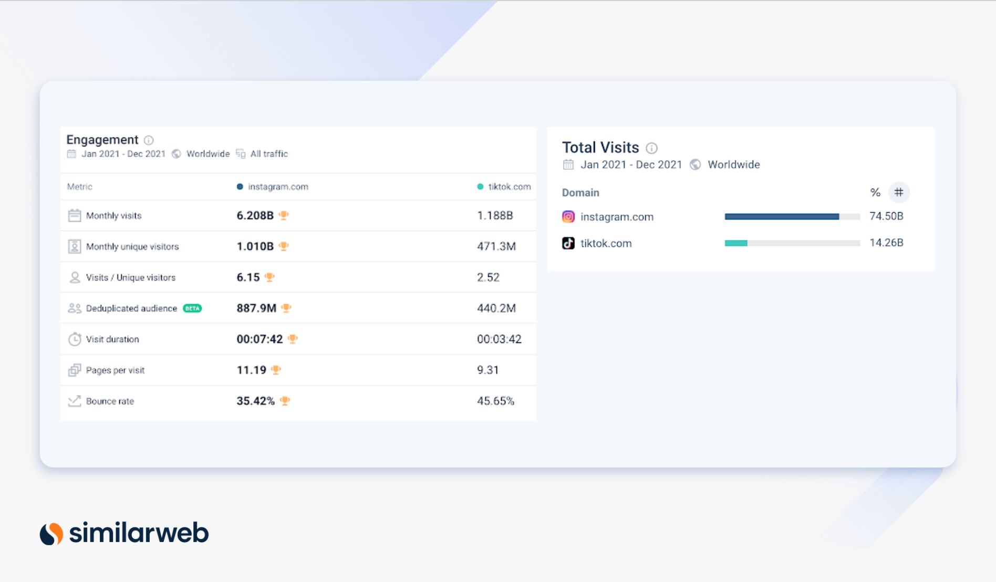Image resolution: width=996 pixels, height=582 pixels.
Task: Click the tiktok.com visits bar
Action: click(x=792, y=243)
